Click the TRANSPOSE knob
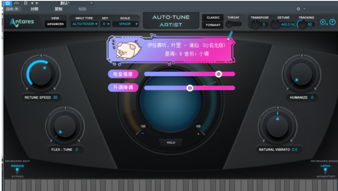338x191 pixels. tap(256, 24)
